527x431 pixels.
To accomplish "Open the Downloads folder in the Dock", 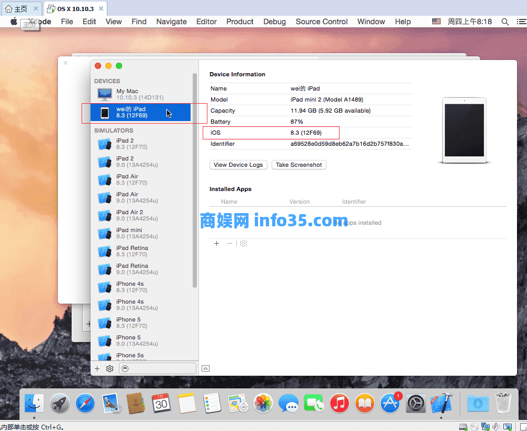I will pos(478,403).
